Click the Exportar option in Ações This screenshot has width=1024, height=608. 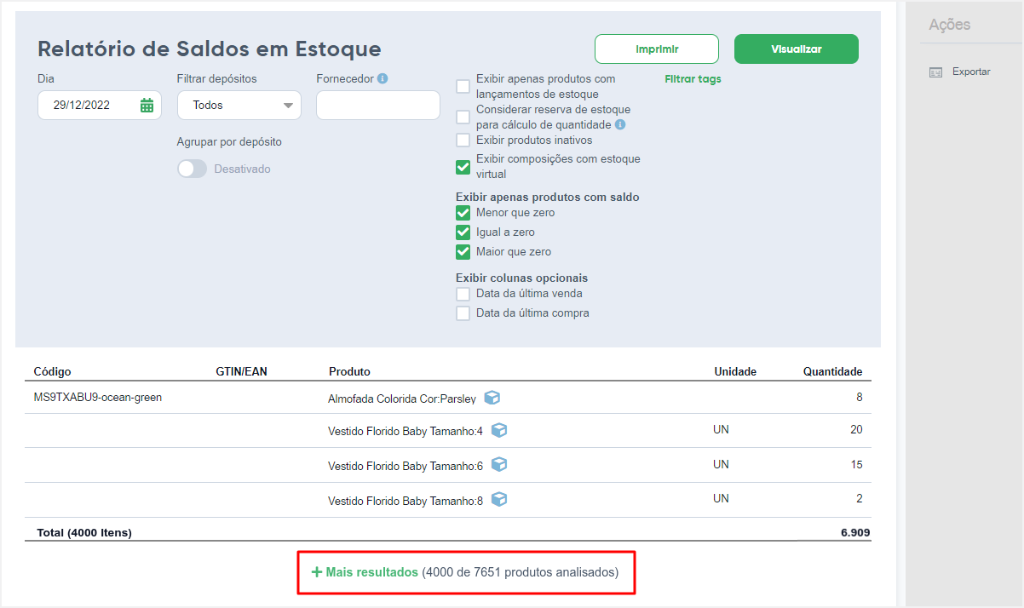click(971, 72)
